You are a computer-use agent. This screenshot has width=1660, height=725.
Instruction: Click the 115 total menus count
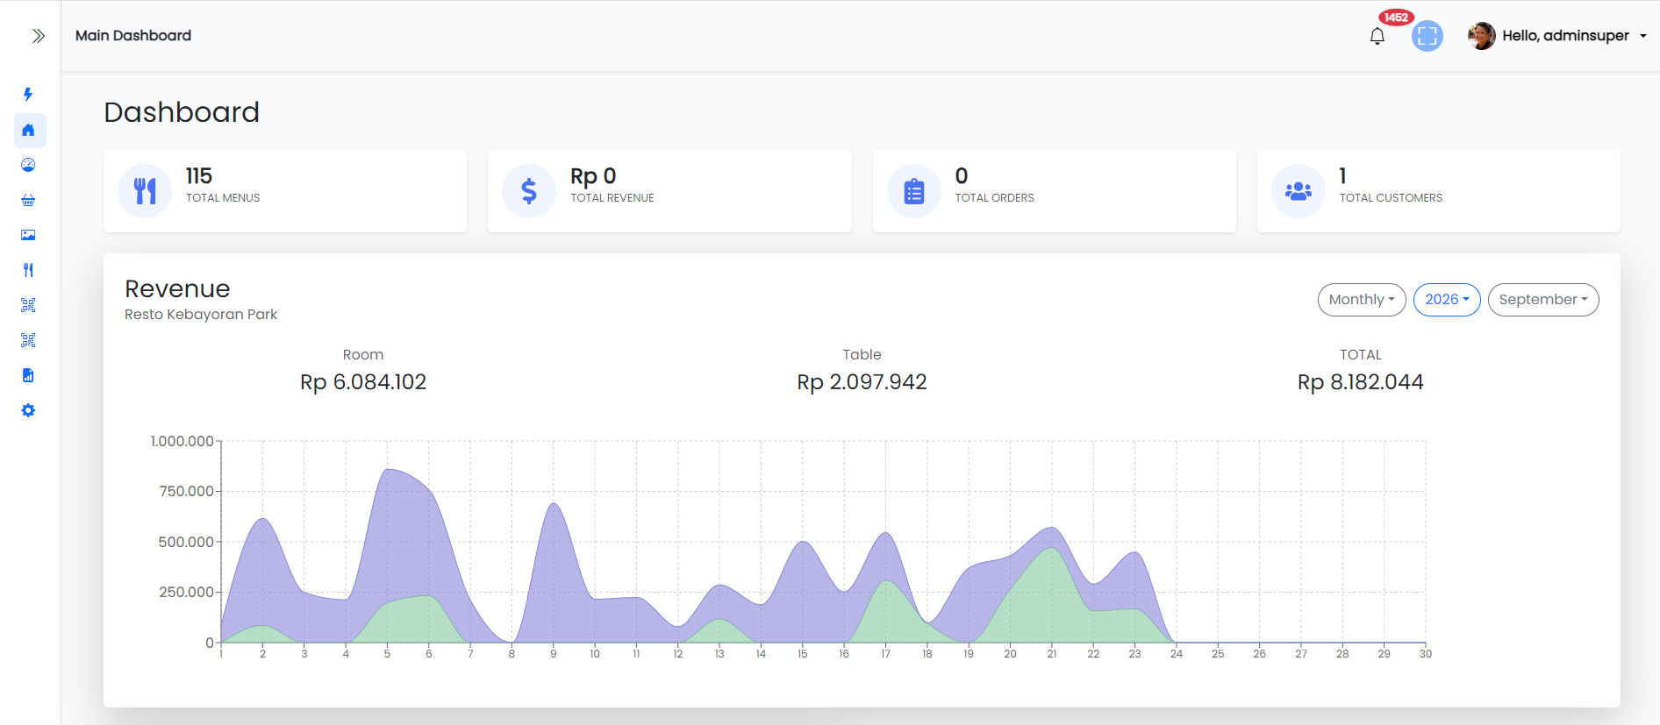pos(199,176)
